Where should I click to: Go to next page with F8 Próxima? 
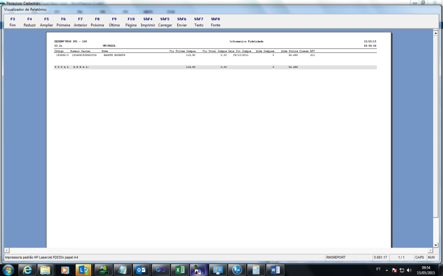pos(97,22)
